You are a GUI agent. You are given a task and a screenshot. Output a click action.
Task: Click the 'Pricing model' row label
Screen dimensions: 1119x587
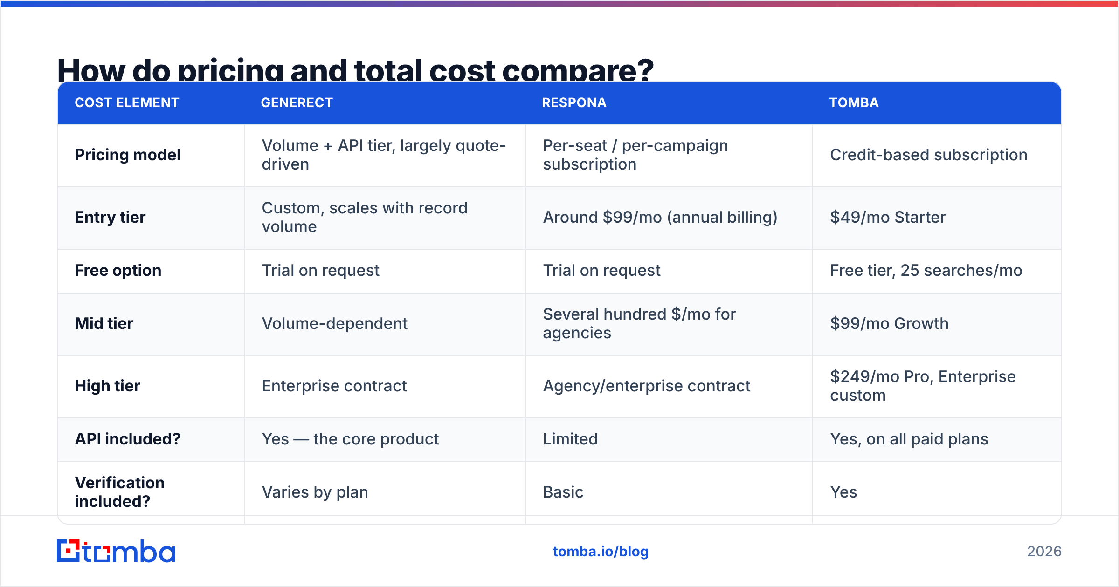[x=127, y=155]
